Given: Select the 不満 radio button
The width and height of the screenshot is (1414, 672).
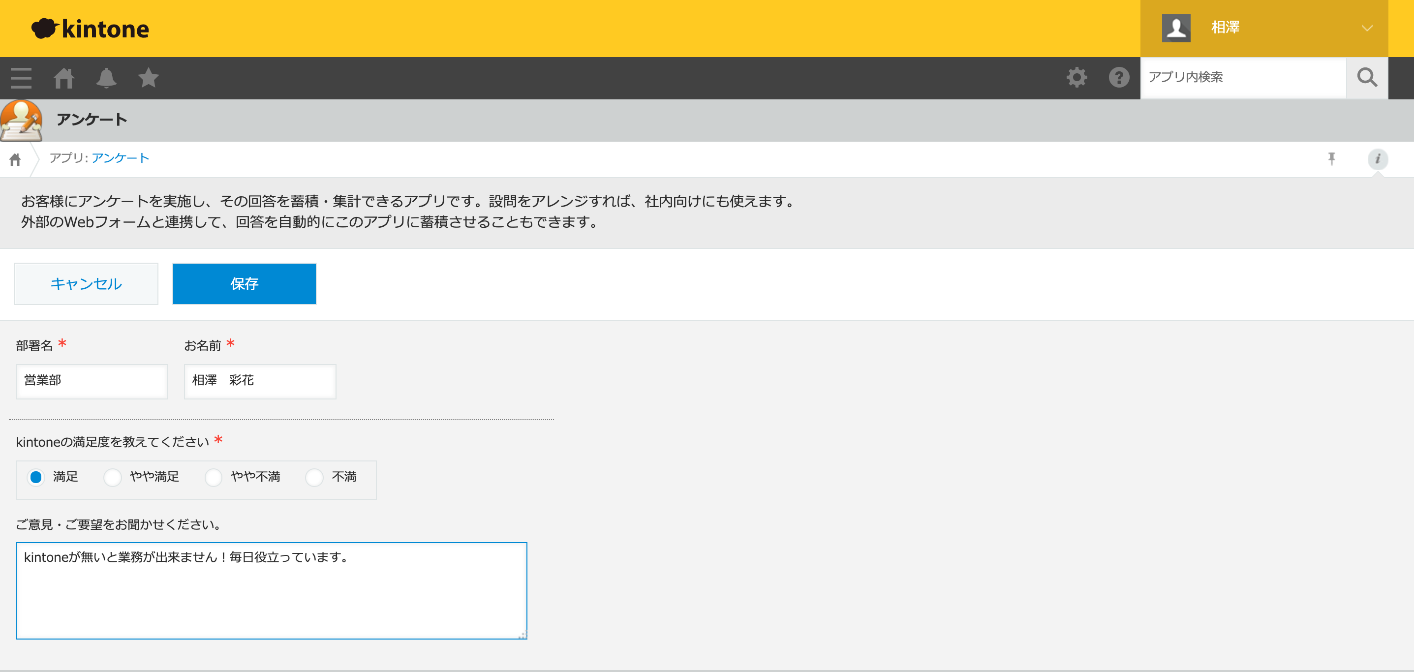Looking at the screenshot, I should point(314,477).
